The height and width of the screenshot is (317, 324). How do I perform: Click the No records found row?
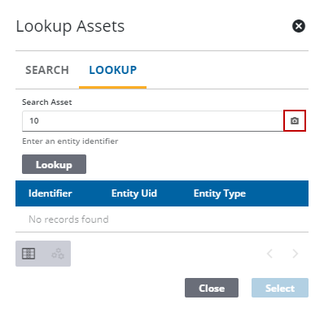pyautogui.click(x=162, y=219)
